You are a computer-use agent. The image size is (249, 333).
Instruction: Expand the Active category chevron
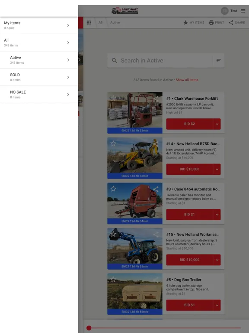pos(68,60)
